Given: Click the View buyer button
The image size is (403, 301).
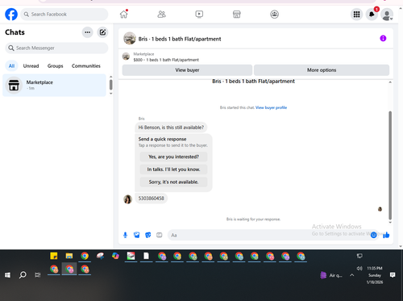Looking at the screenshot, I should coord(187,70).
